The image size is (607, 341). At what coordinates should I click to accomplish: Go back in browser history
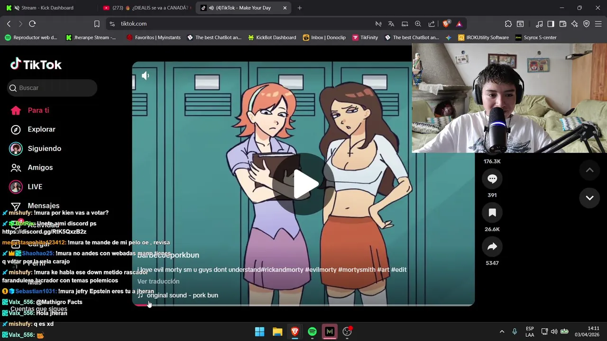tap(9, 24)
